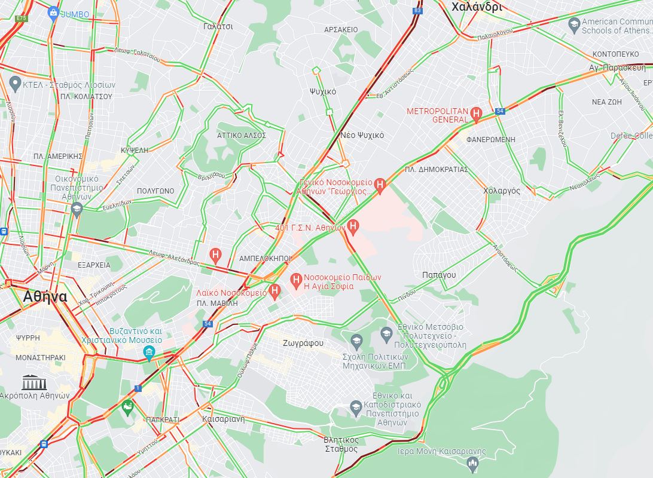Click the green park icon near ΠΑΓΚΡΑΤΙ
This screenshot has width=653, height=478.
tap(128, 407)
